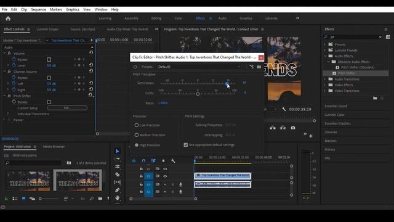394x222 pixels.
Task: Add a marker in the timeline
Action: (163, 160)
